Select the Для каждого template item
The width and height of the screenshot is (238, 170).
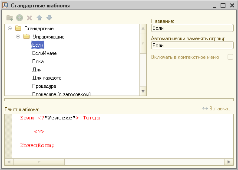[x=47, y=78]
